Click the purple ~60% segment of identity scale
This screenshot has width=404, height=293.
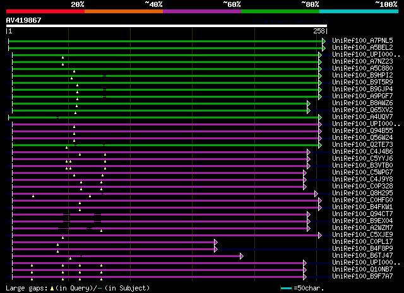pyautogui.click(x=202, y=11)
